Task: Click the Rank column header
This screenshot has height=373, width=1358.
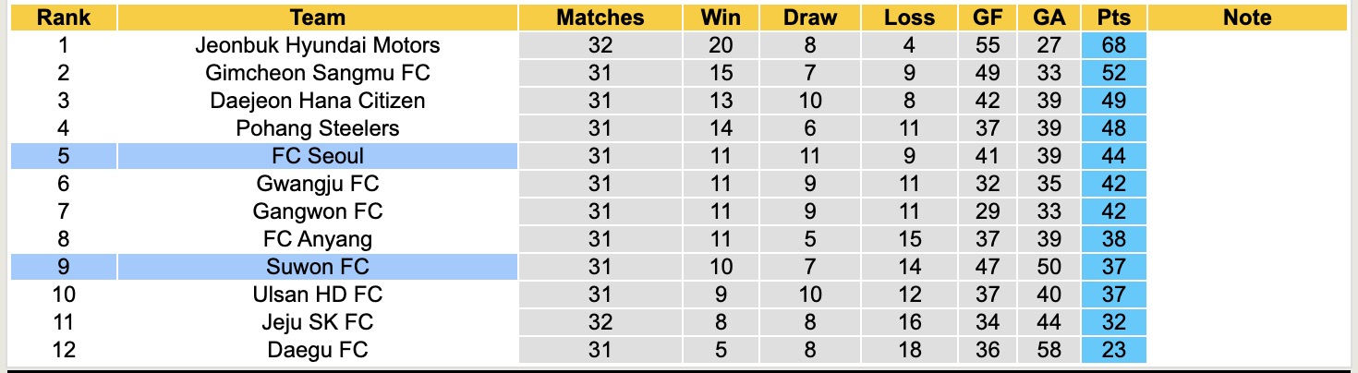Action: point(64,18)
